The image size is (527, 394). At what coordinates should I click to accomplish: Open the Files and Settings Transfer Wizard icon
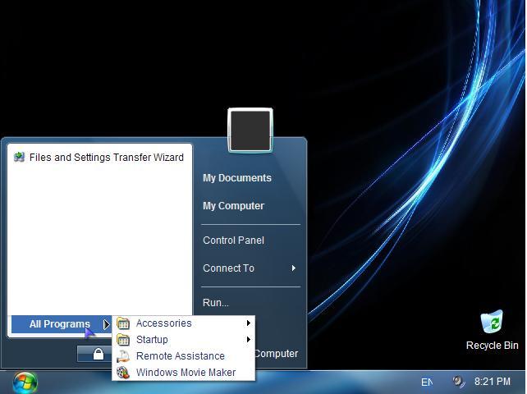pyautogui.click(x=20, y=157)
